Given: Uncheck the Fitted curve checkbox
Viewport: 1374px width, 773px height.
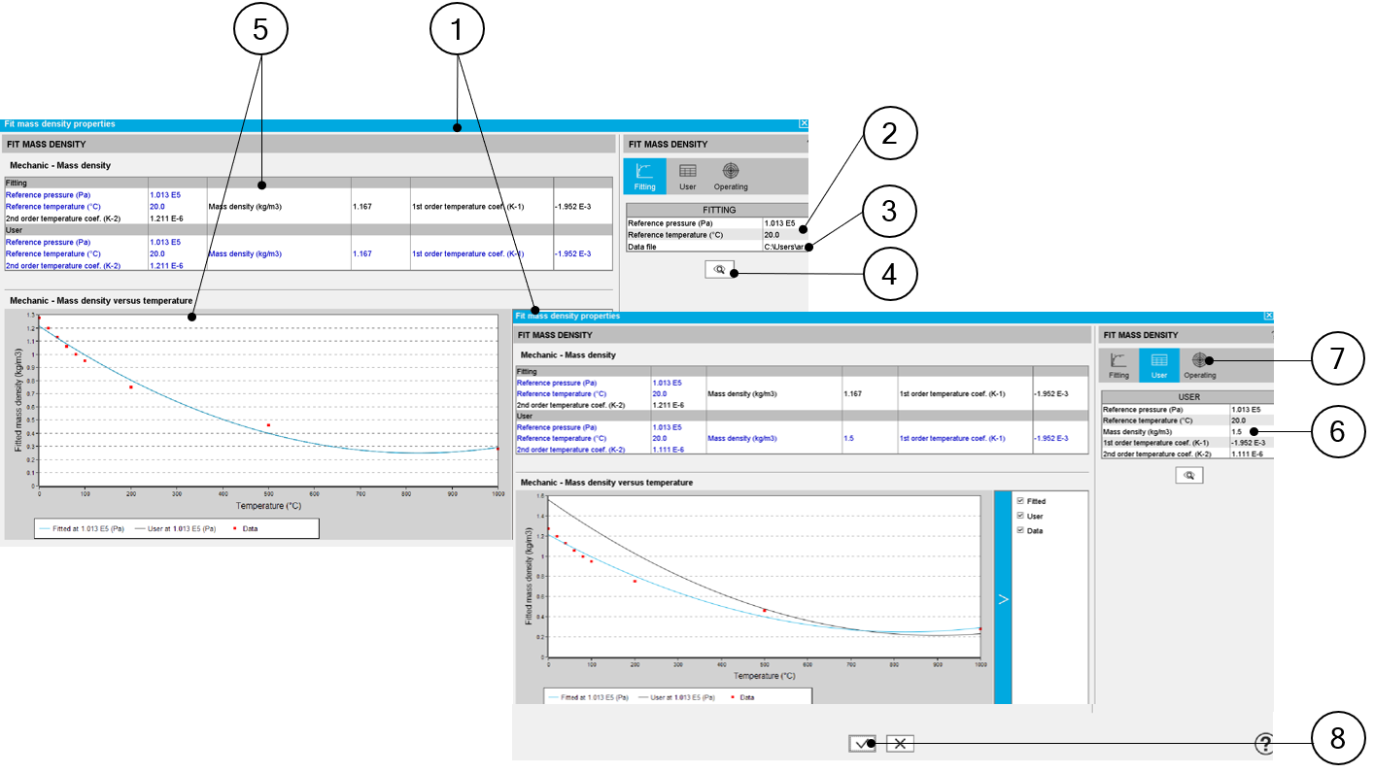Looking at the screenshot, I should [x=1019, y=501].
